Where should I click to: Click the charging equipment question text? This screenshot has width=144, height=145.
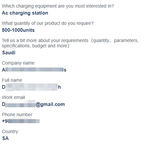coord(58,6)
